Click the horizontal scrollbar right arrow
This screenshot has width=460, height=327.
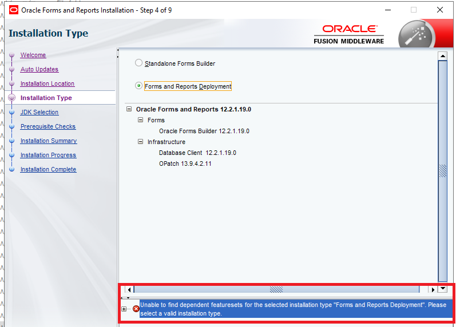tap(433, 289)
